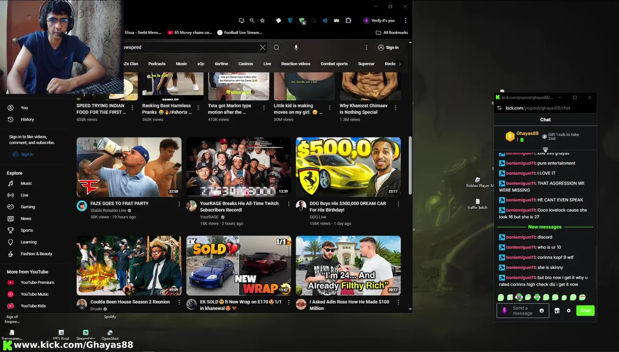This screenshot has height=352, width=619.
Task: Open the Kick chat shop icon
Action: coord(557,311)
